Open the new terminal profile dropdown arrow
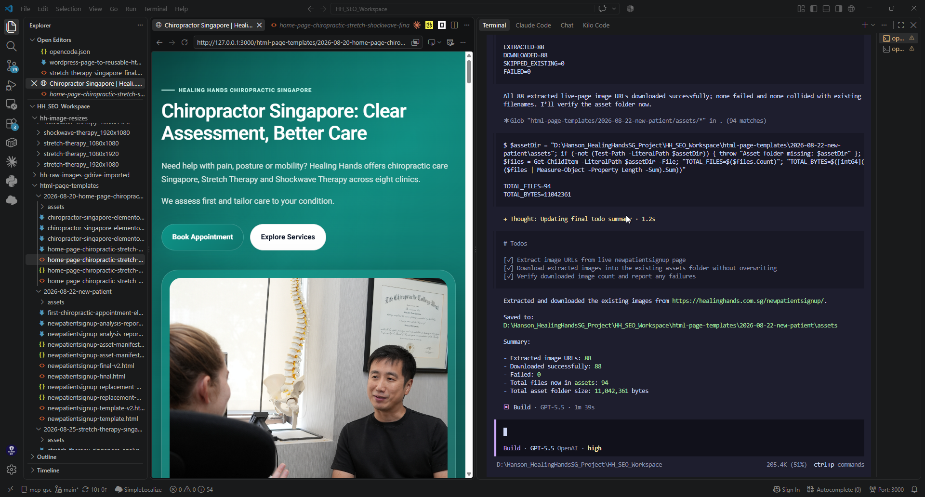Viewport: 925px width, 497px height. pos(873,25)
